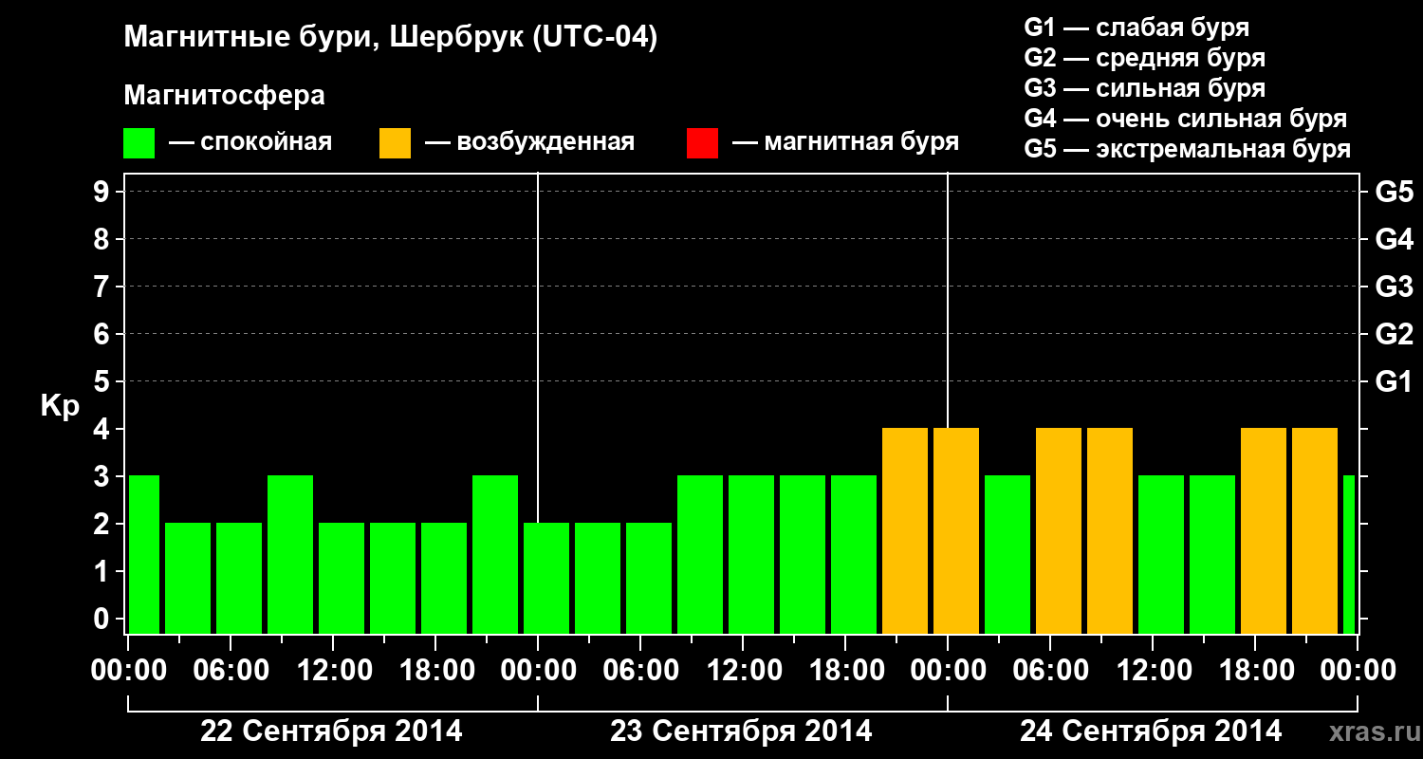This screenshot has height=759, width=1423.
Task: Select the Kp 2 bar for 02:00–05:00, 22 September
Action: 188,578
